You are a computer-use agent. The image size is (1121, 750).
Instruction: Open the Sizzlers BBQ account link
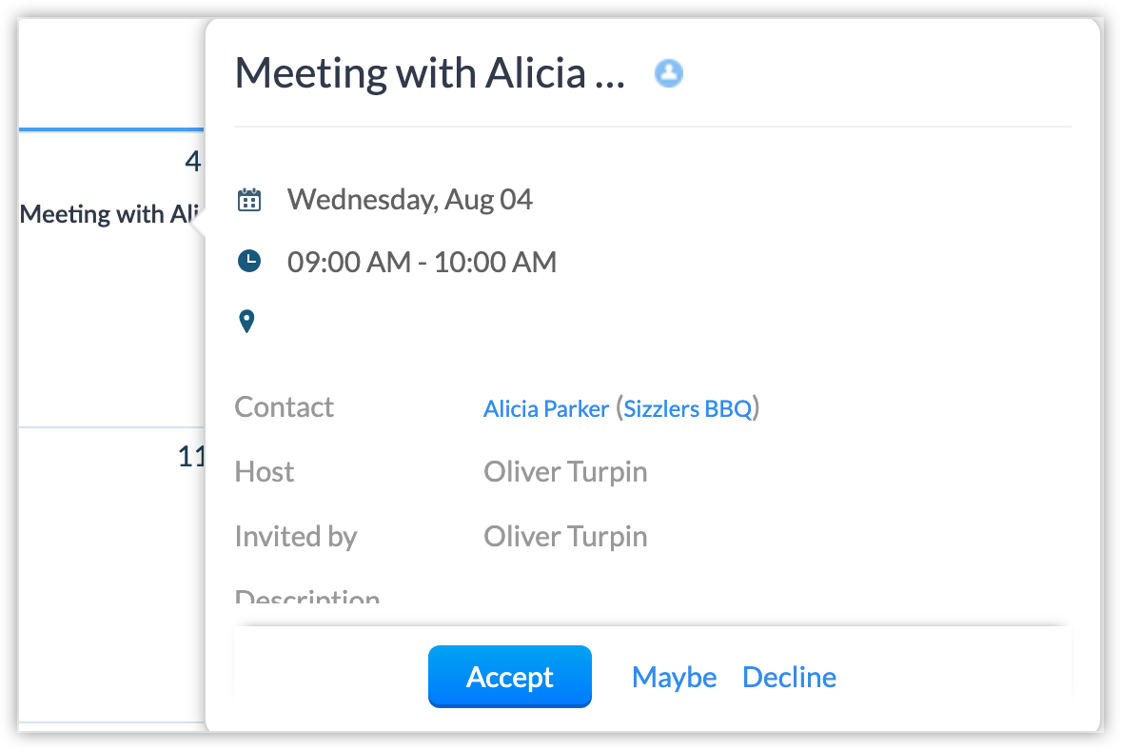pyautogui.click(x=688, y=408)
